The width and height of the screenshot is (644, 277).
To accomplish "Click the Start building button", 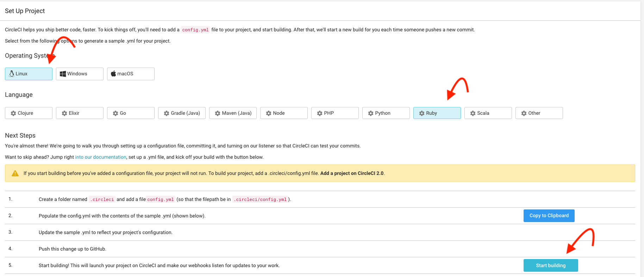I will pos(551,265).
